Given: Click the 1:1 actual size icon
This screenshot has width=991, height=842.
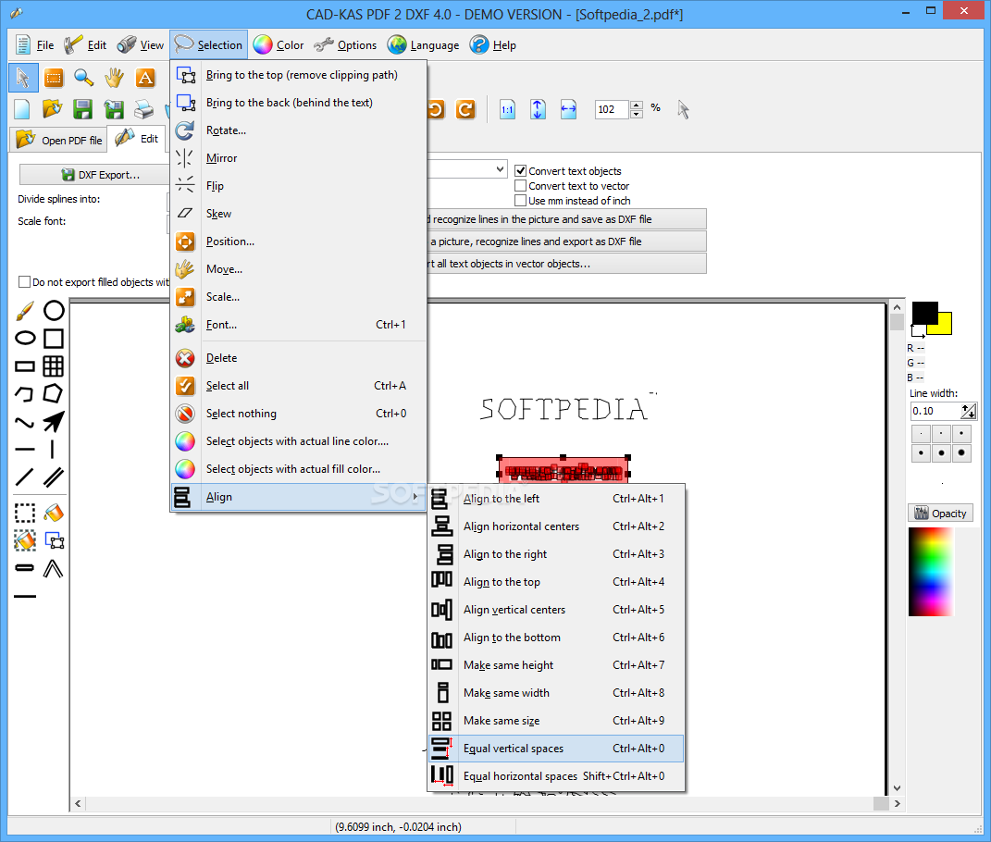Looking at the screenshot, I should click(x=507, y=109).
